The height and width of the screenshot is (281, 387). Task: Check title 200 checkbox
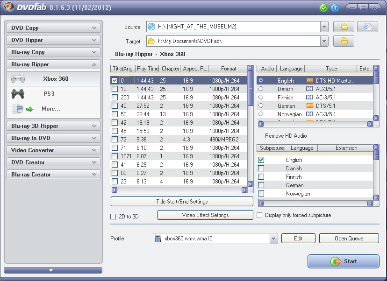pos(115,98)
